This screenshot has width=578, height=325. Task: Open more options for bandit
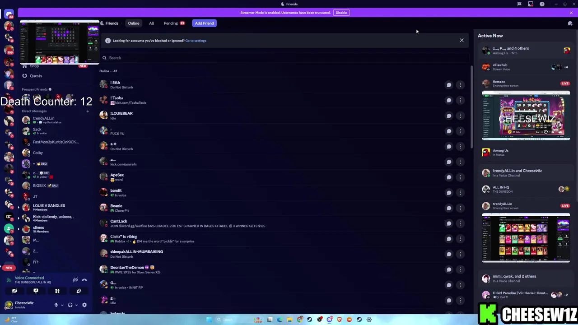pos(460,193)
